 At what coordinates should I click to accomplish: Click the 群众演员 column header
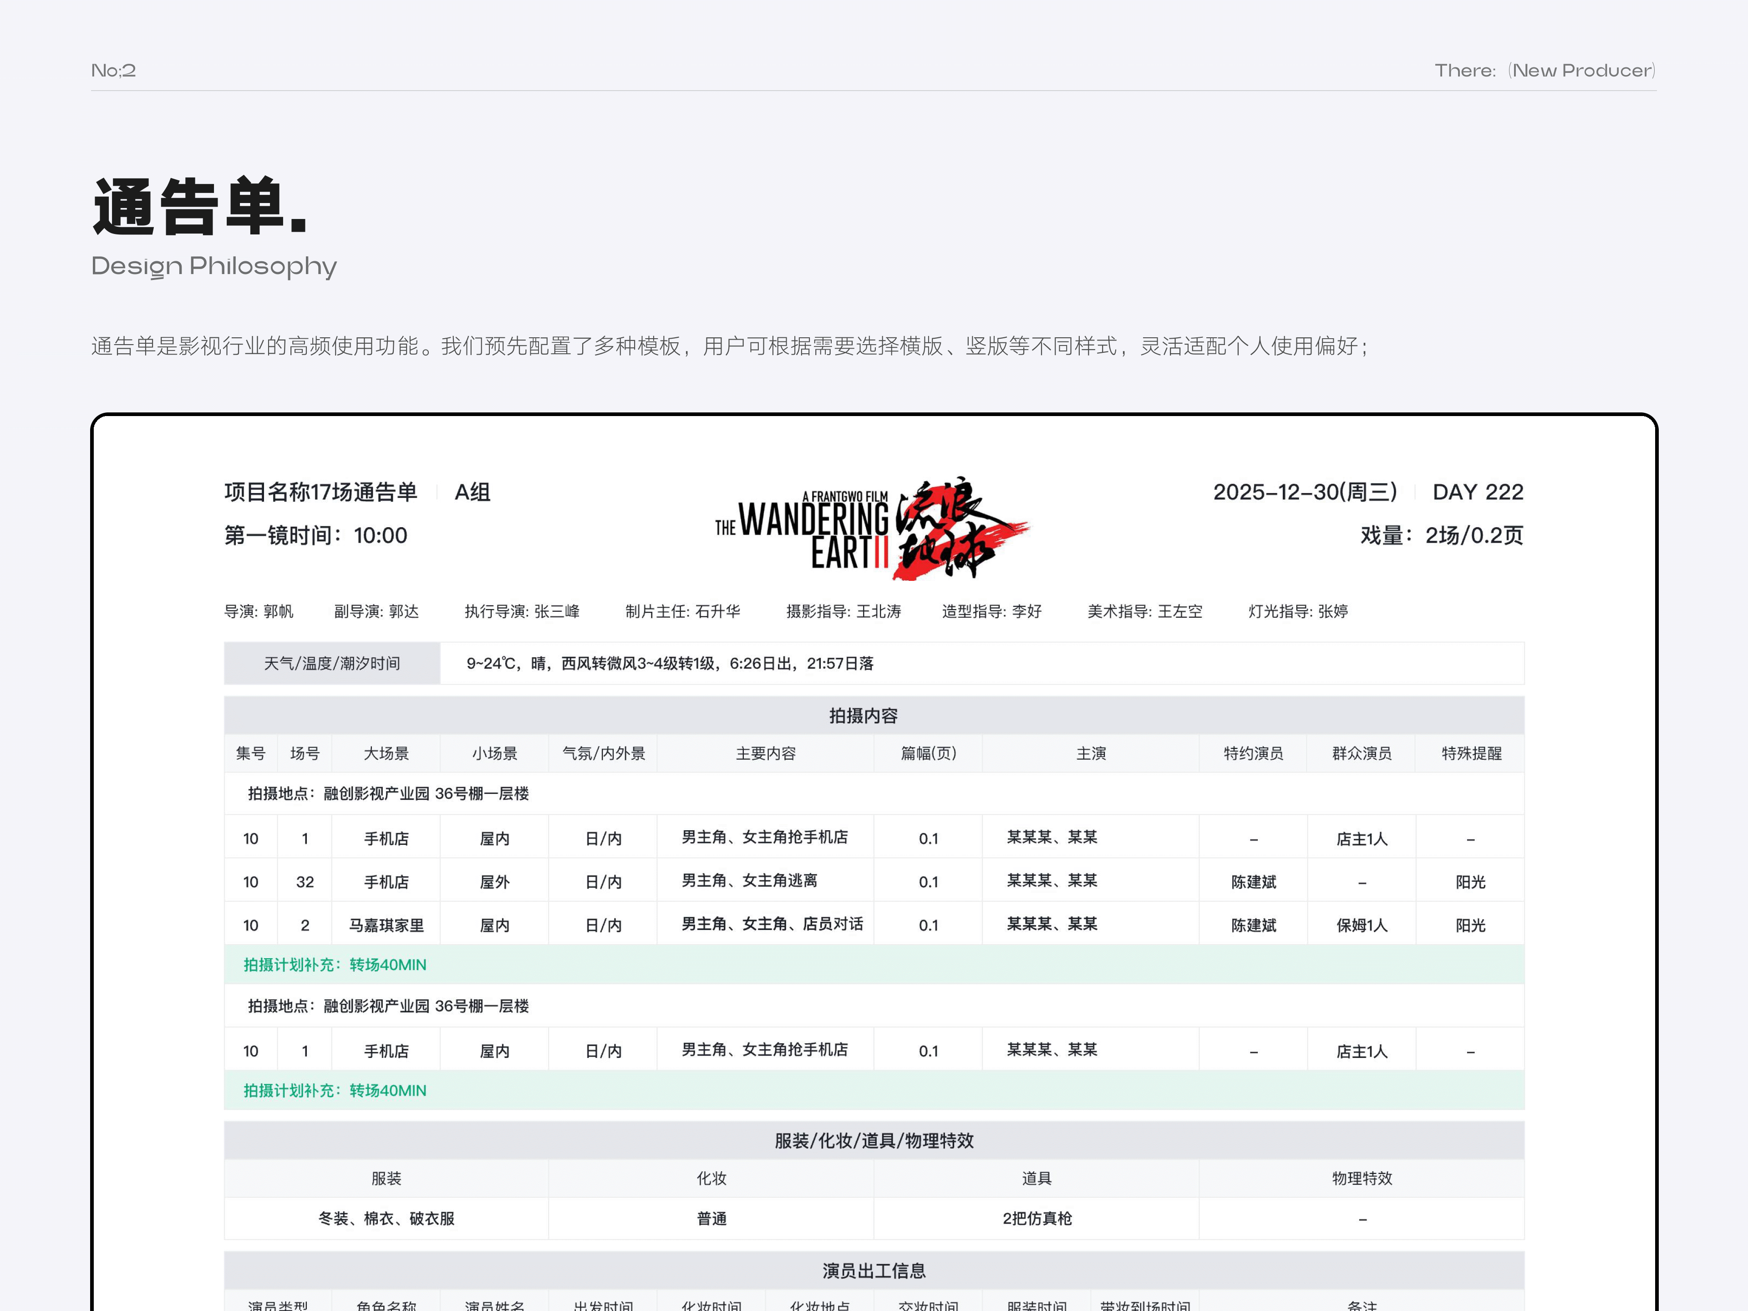(x=1362, y=754)
